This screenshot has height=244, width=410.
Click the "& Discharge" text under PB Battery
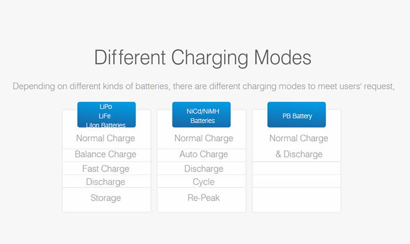(x=299, y=154)
